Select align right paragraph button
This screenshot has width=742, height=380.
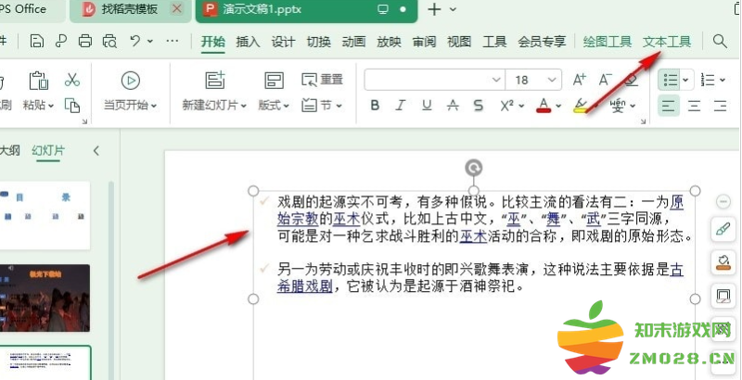point(721,106)
